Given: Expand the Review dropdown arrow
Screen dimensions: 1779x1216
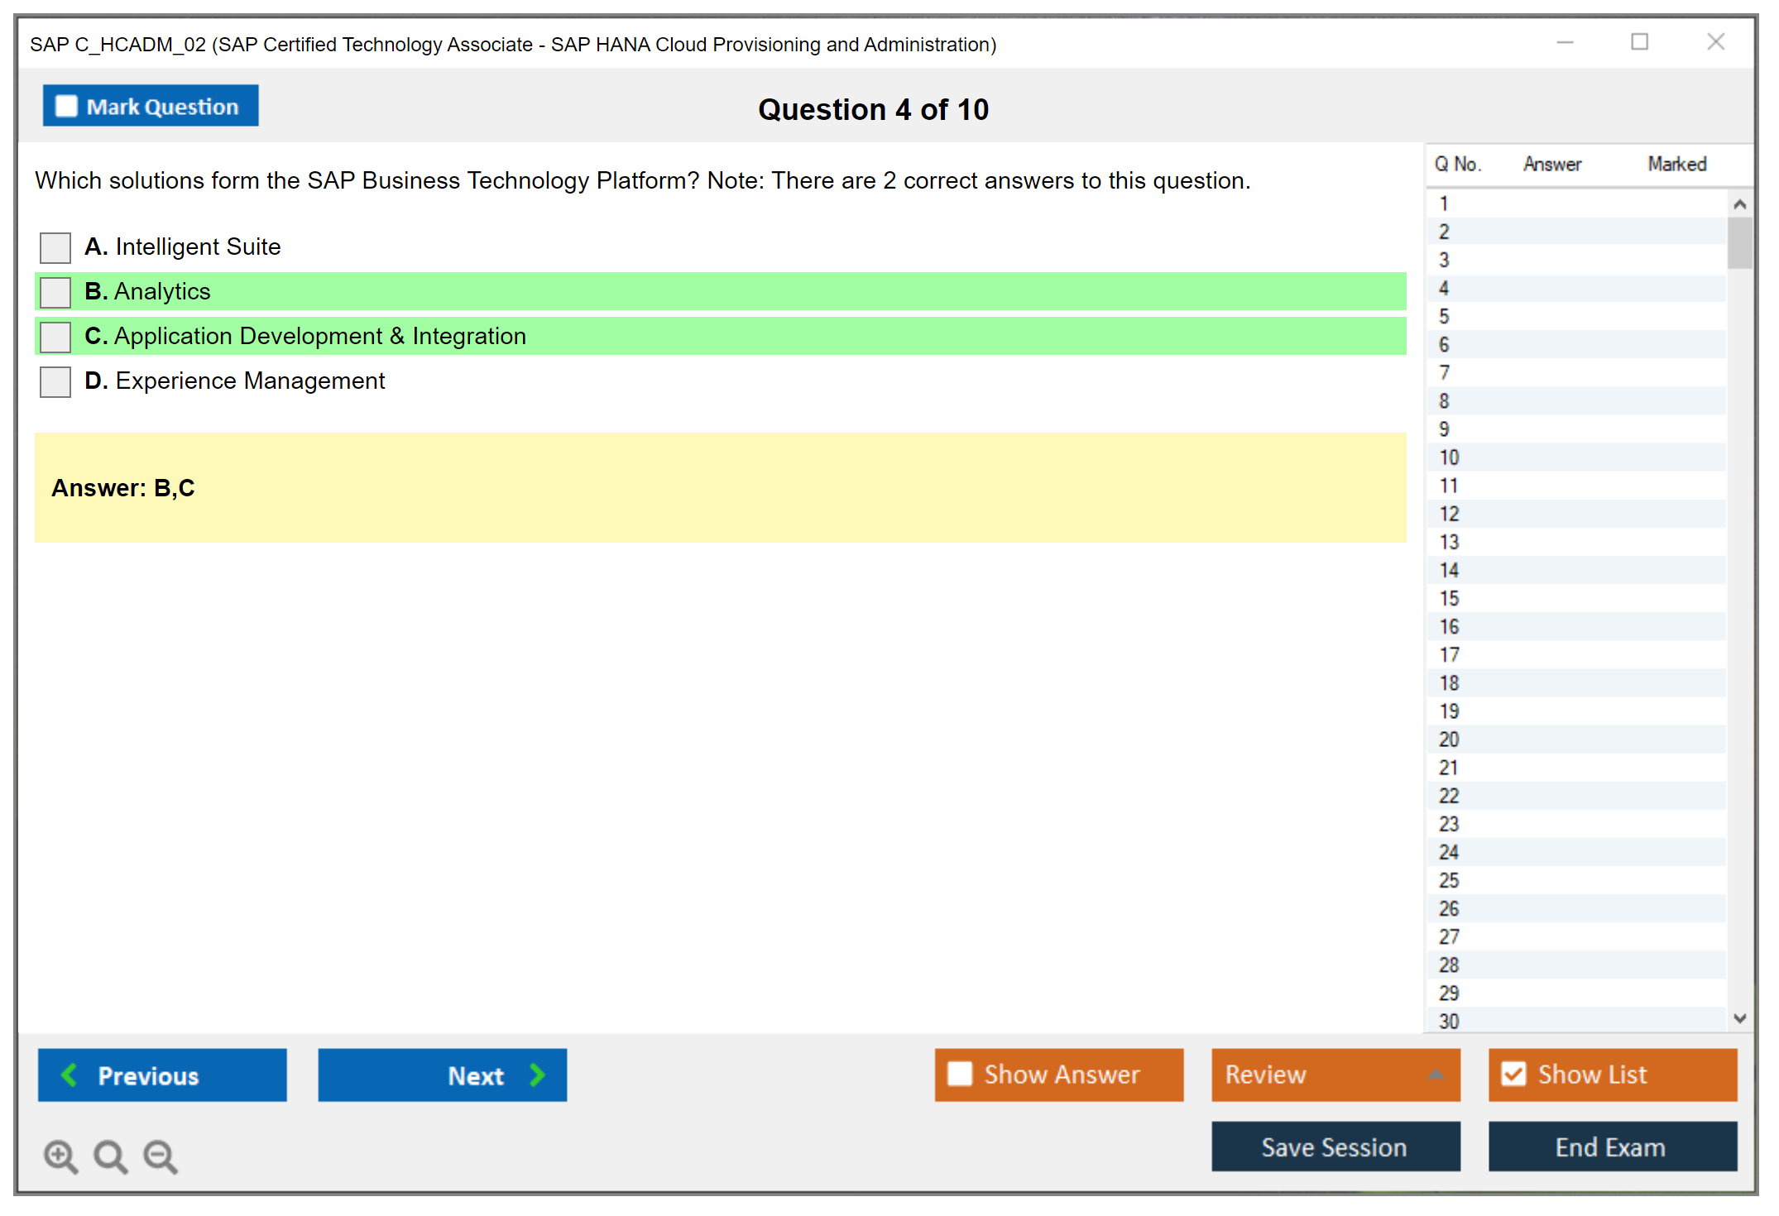Looking at the screenshot, I should pyautogui.click(x=1436, y=1075).
